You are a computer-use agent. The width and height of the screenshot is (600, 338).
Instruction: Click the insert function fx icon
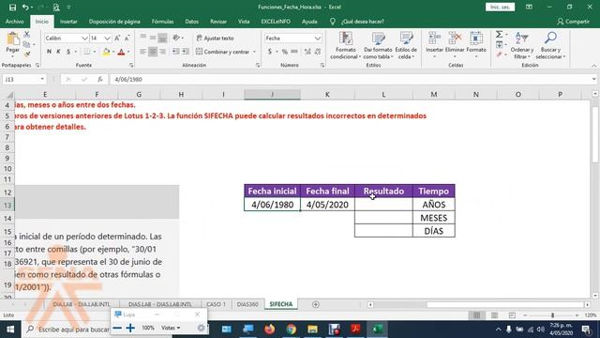100,79
